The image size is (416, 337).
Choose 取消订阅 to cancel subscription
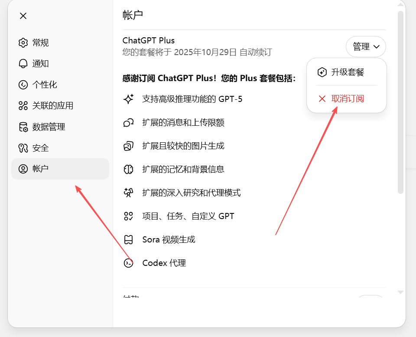(x=347, y=98)
